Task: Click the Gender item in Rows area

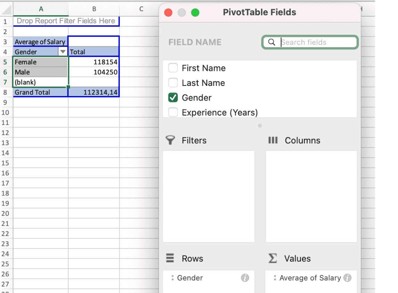Action: (190, 278)
